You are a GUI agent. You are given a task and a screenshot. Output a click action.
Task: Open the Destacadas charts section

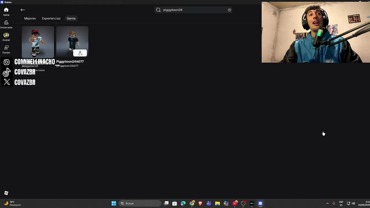pyautogui.click(x=6, y=24)
